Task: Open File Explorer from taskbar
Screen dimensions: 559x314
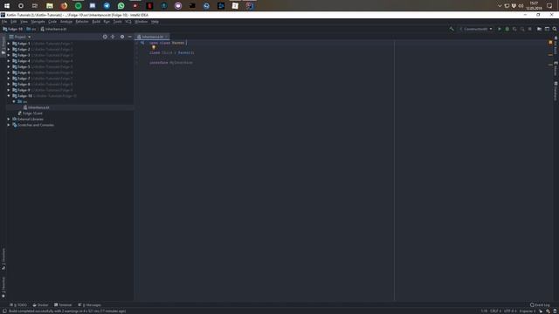Action: (50, 6)
